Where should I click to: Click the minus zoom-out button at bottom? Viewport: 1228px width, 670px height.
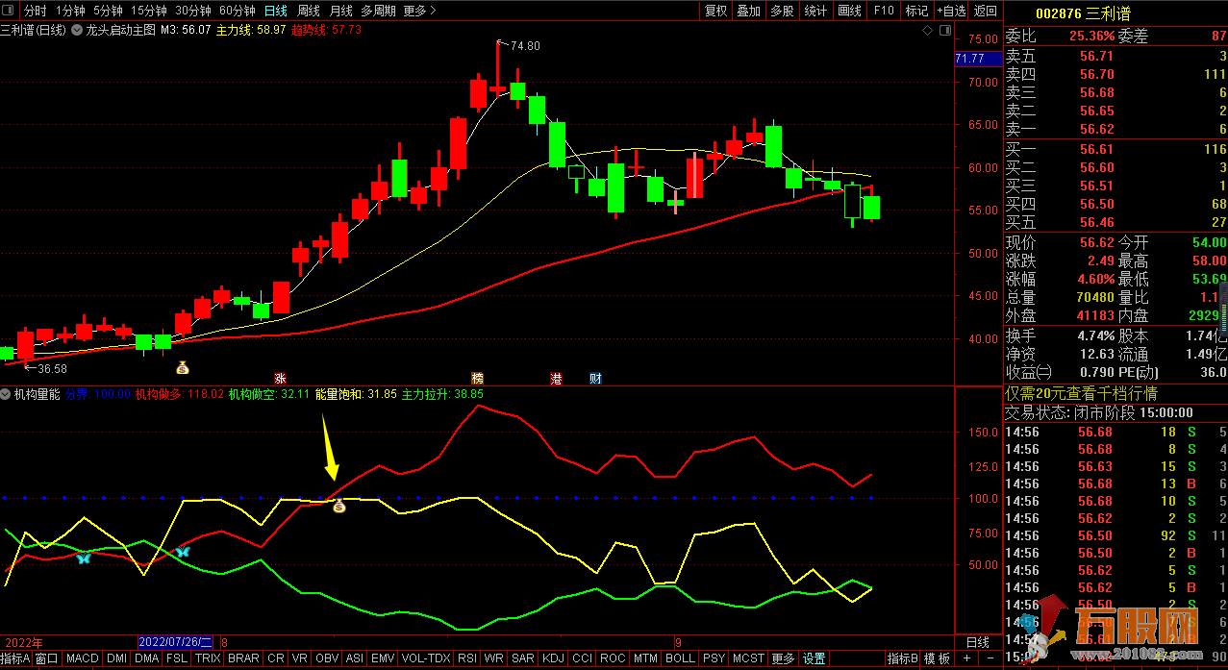click(990, 658)
